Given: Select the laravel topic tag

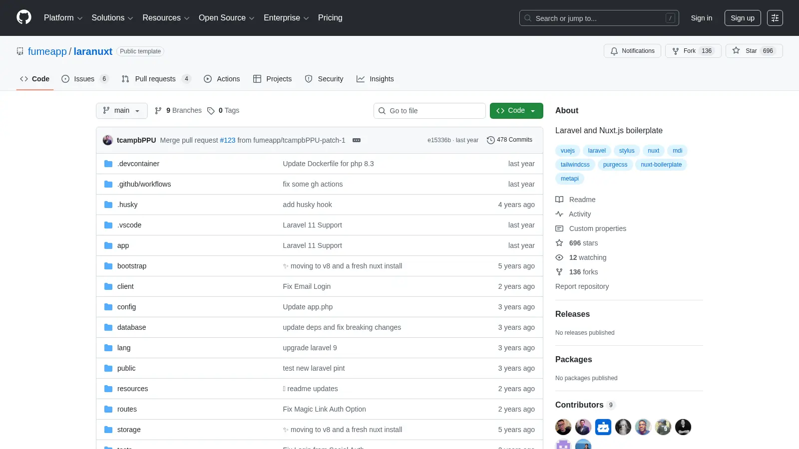Looking at the screenshot, I should click(597, 151).
